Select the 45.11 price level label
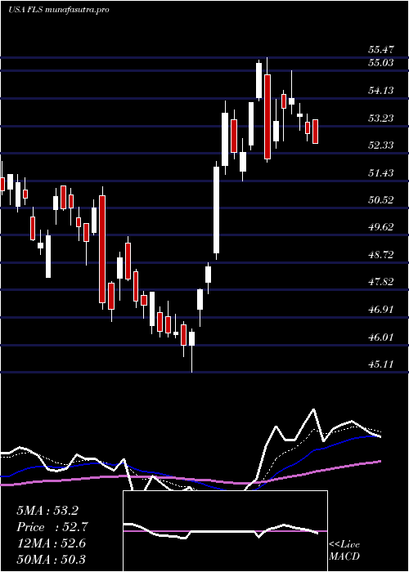The height and width of the screenshot is (572, 409). click(x=380, y=364)
